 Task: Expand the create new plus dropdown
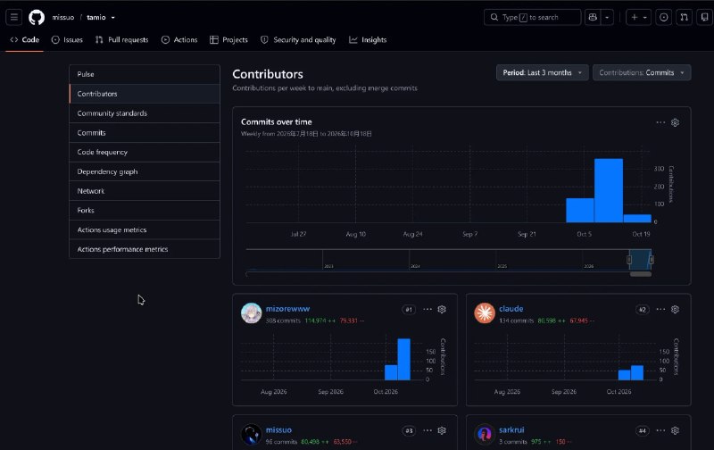pos(638,17)
